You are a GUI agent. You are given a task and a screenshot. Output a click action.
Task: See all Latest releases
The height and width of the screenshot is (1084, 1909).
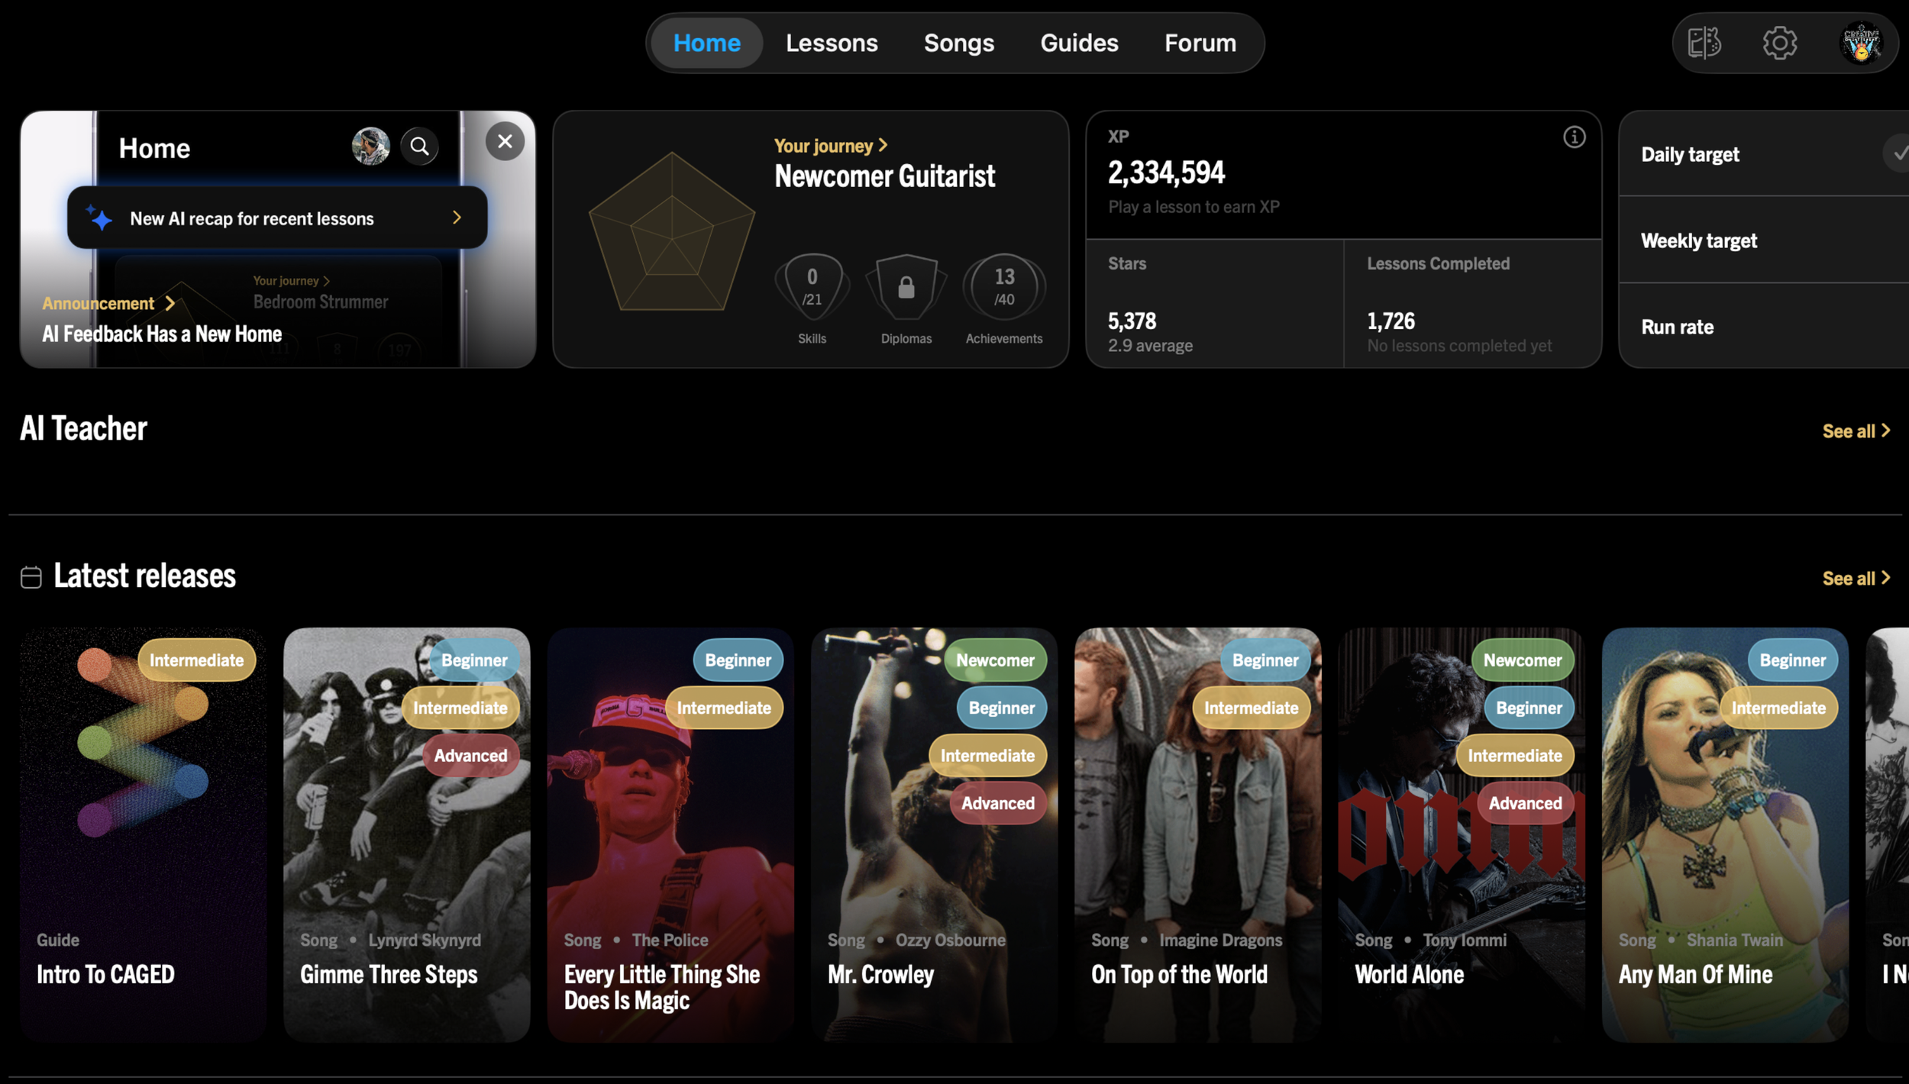[1856, 579]
